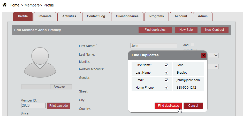
Task: Toggle the Email checkbox
Action: [x=166, y=80]
